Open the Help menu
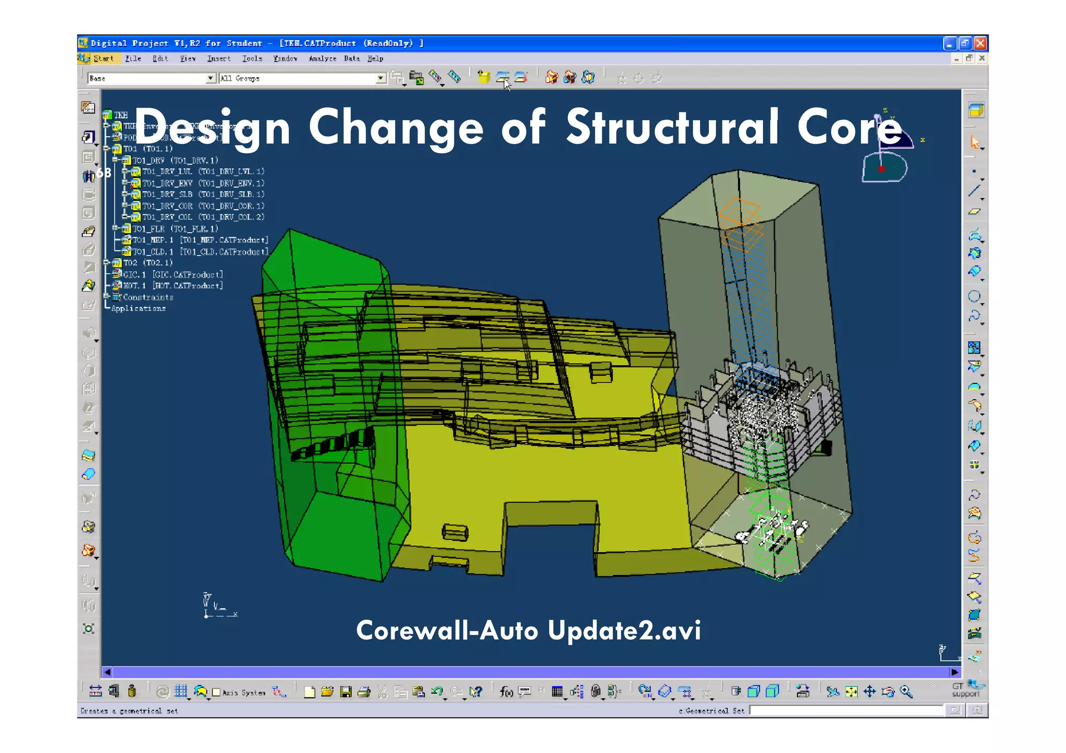 [x=375, y=58]
